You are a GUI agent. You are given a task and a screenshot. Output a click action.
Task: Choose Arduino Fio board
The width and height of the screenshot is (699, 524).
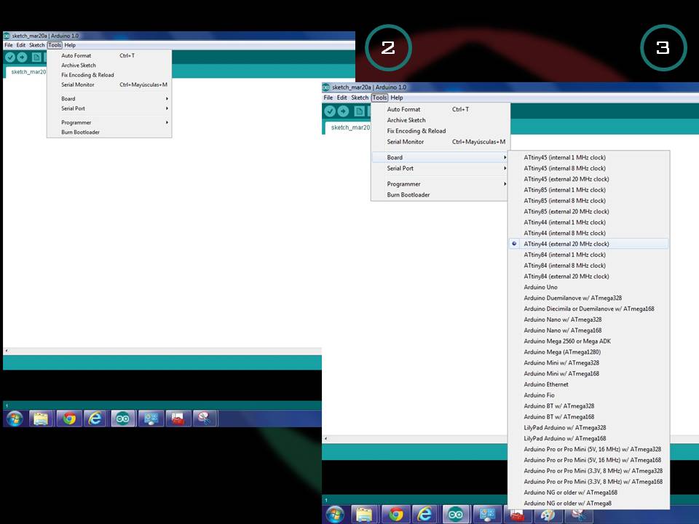[x=588, y=394]
